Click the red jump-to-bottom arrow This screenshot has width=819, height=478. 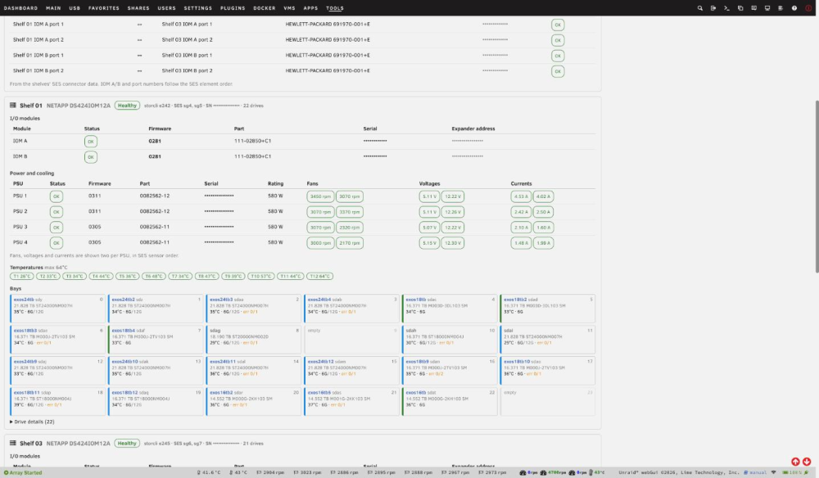(807, 462)
